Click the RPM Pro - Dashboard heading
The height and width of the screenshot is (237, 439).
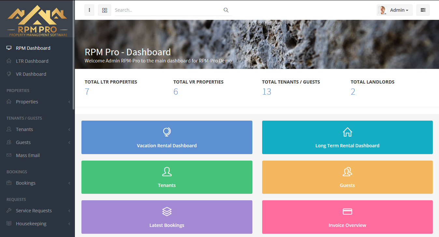click(x=128, y=52)
